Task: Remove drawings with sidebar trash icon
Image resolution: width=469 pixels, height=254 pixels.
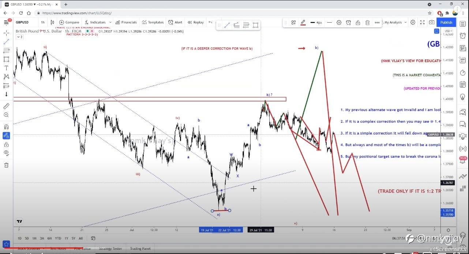Action: (x=6, y=165)
